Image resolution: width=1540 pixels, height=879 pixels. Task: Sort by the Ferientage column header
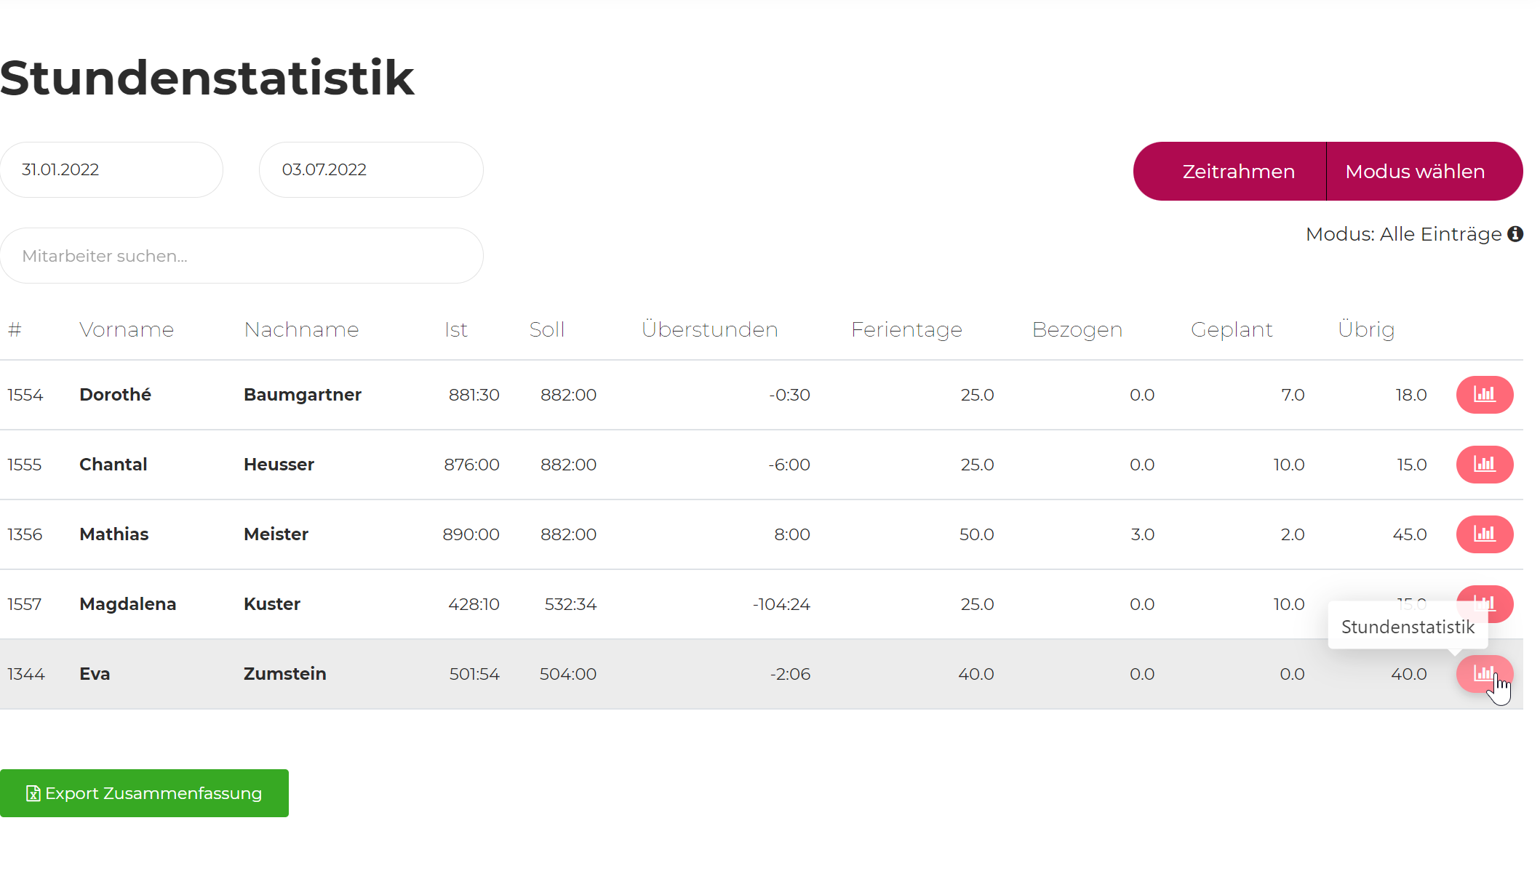(x=906, y=330)
